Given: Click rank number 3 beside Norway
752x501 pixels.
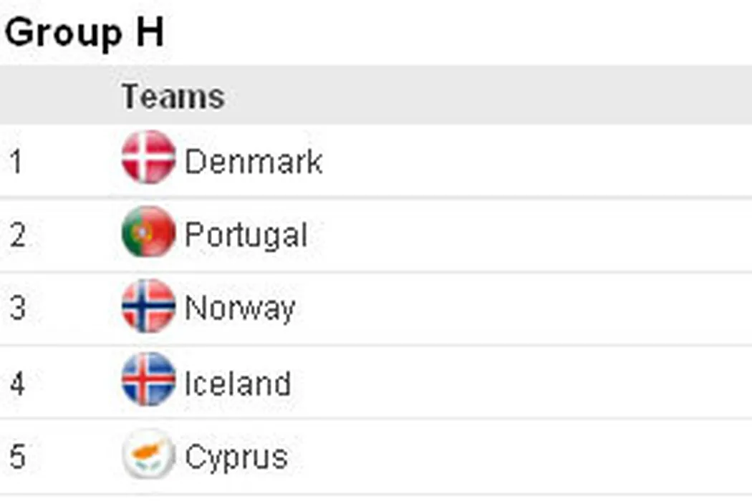Looking at the screenshot, I should click(18, 310).
